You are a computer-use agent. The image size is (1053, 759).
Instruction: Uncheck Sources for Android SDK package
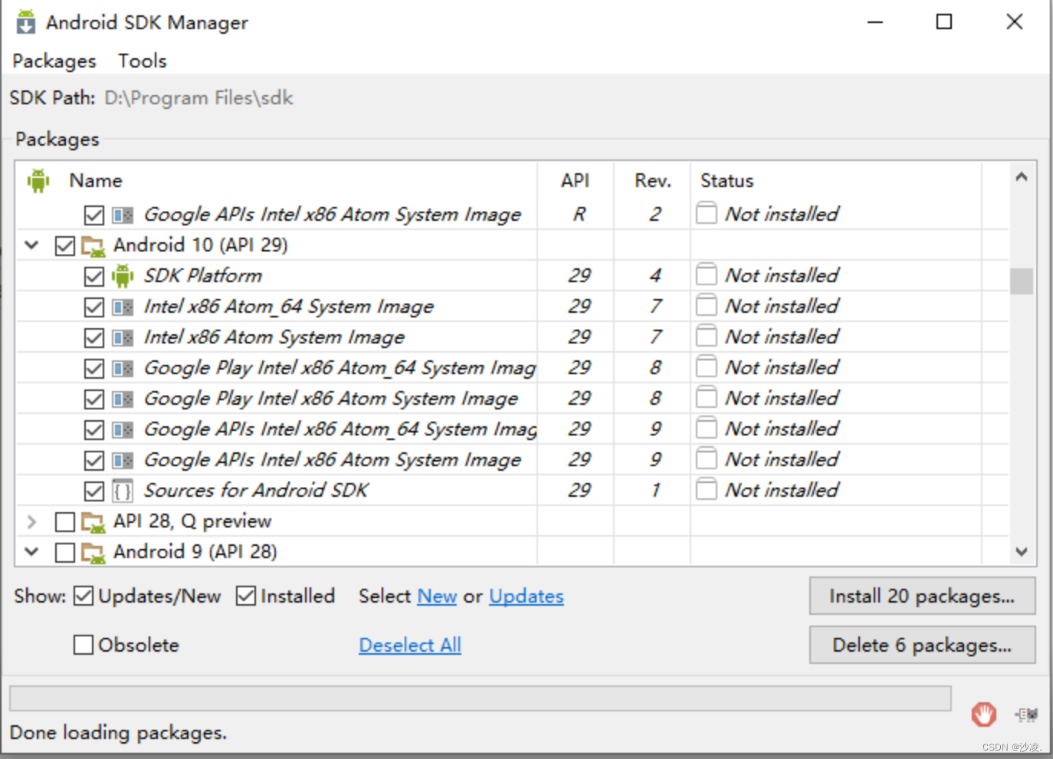tap(94, 491)
